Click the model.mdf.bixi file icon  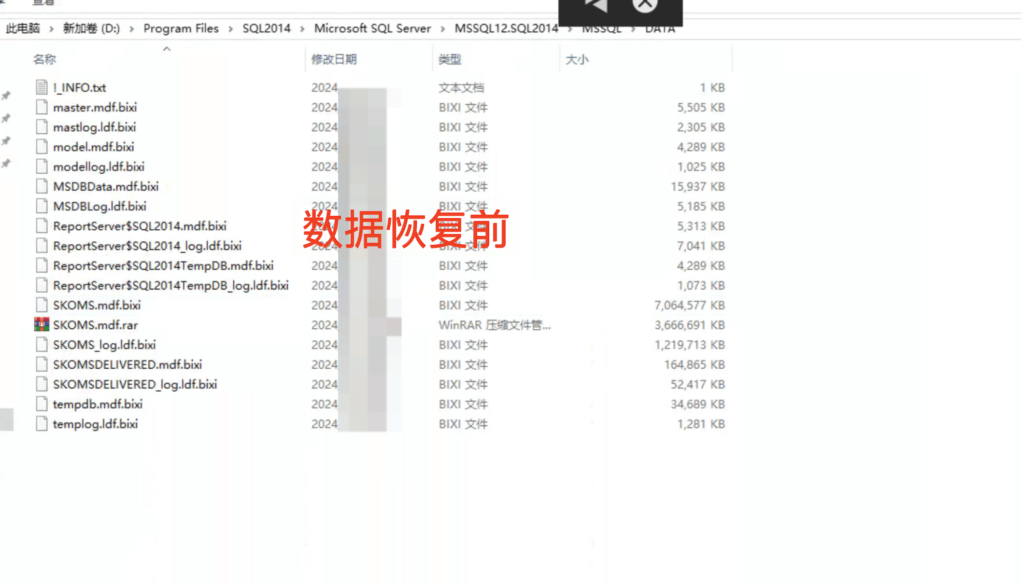(42, 147)
